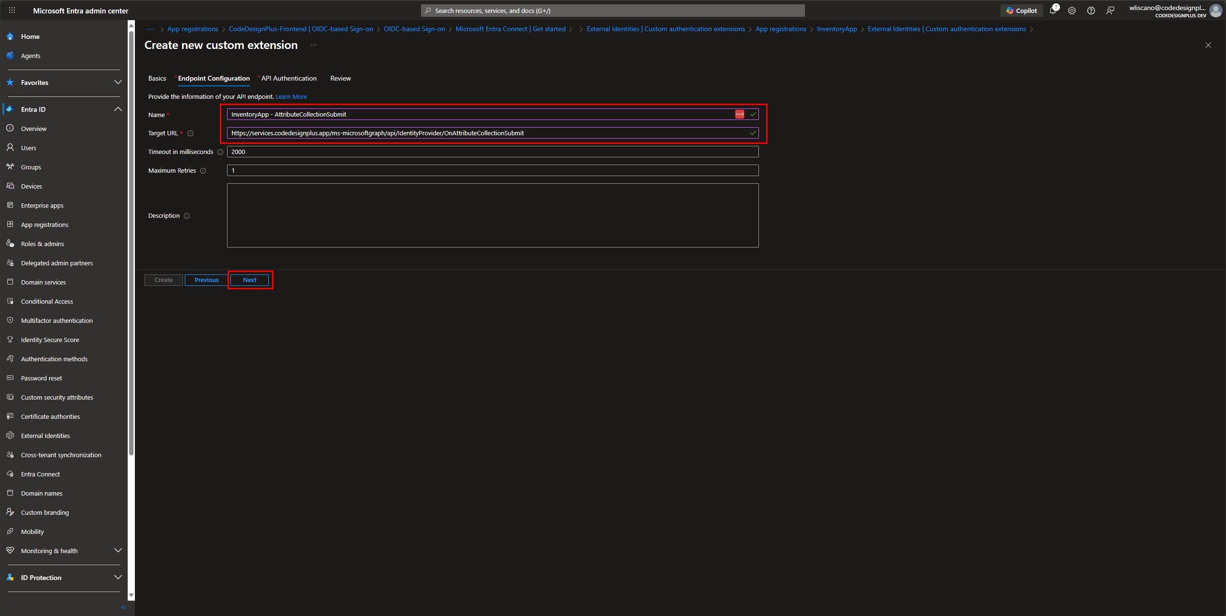
Task: Open the app launcher waffle icon
Action: pos(12,10)
